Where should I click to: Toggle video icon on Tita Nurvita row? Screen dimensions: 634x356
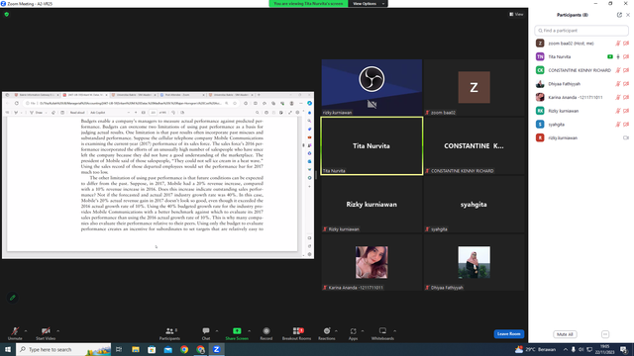[626, 57]
